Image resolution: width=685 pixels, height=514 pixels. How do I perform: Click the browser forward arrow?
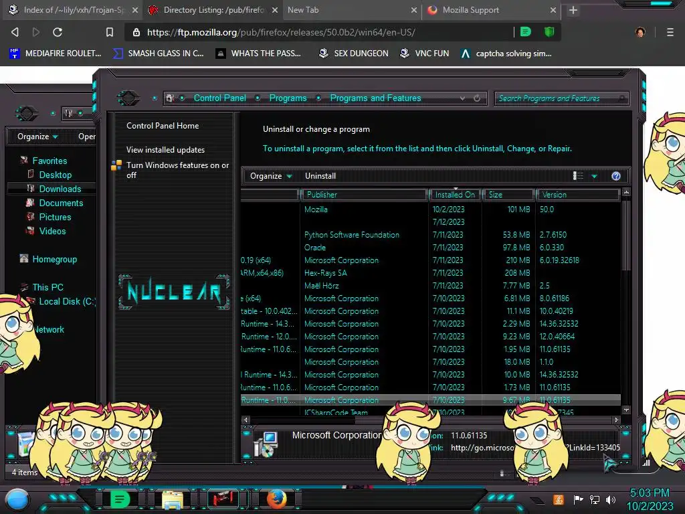(x=36, y=32)
